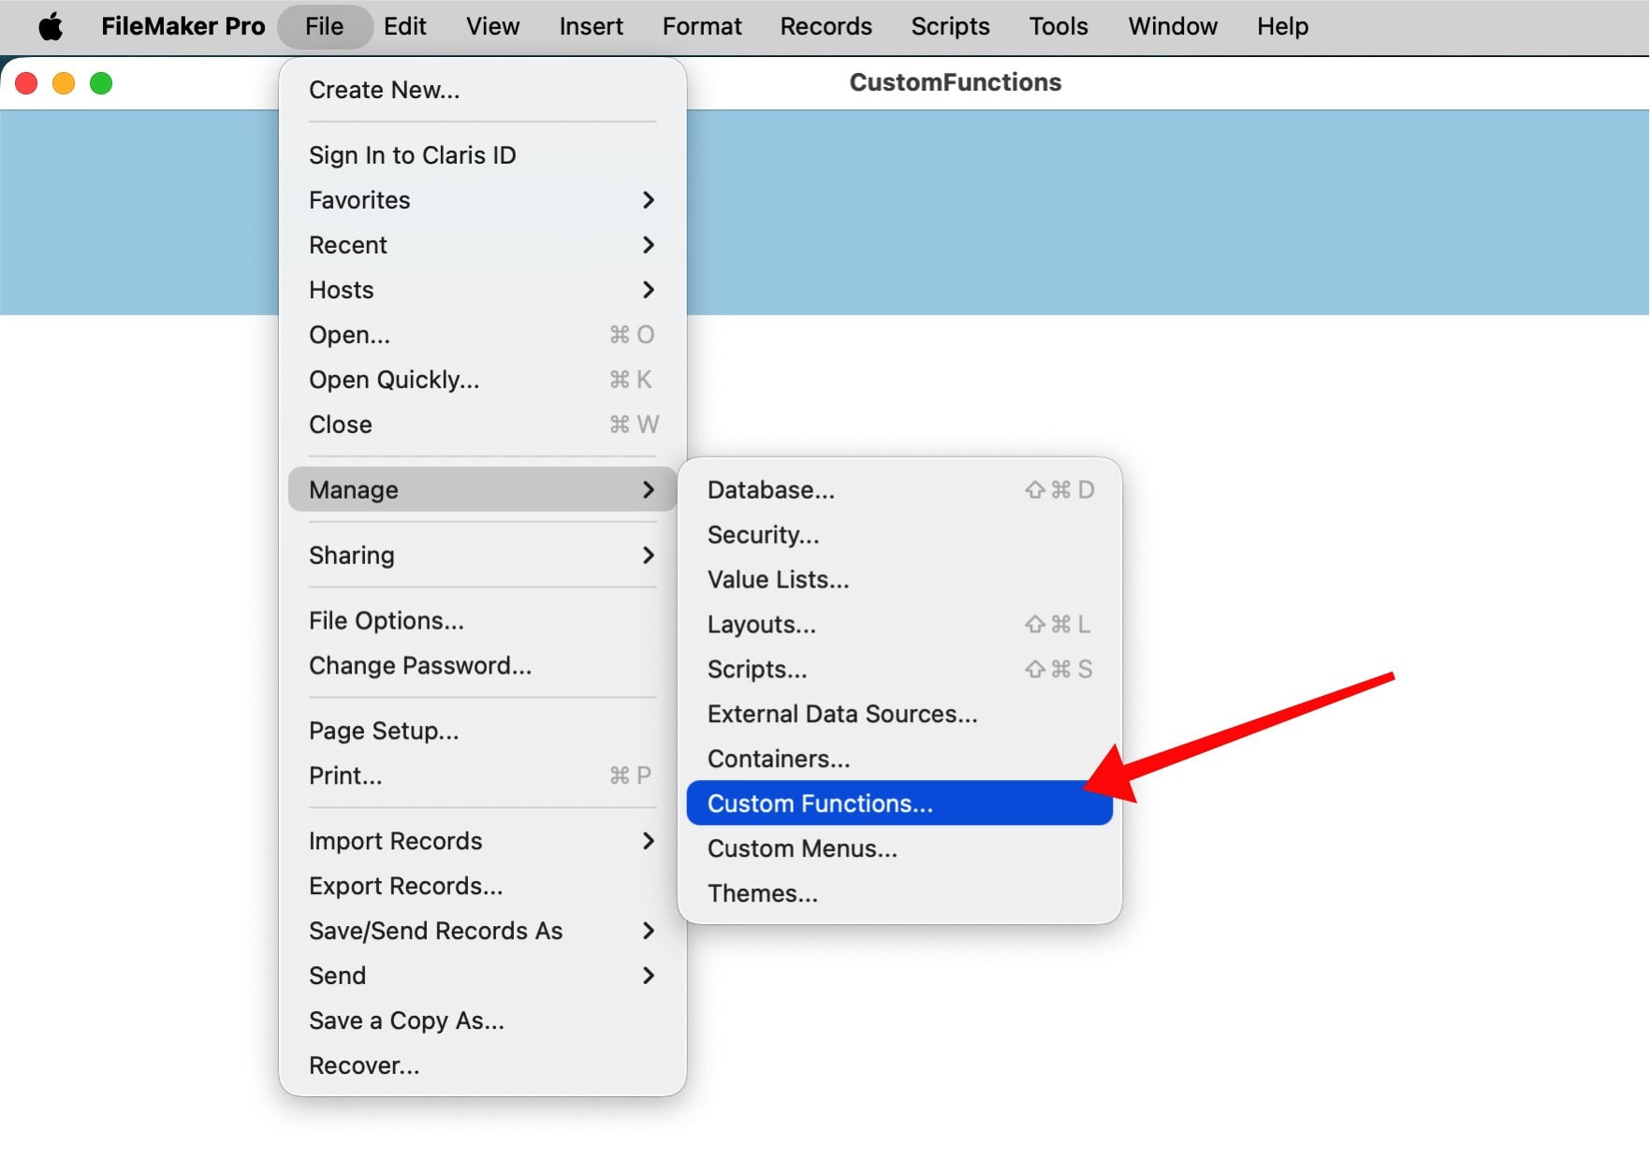Image resolution: width=1651 pixels, height=1158 pixels.
Task: Open the Scripts menu in menu bar
Action: [x=950, y=26]
